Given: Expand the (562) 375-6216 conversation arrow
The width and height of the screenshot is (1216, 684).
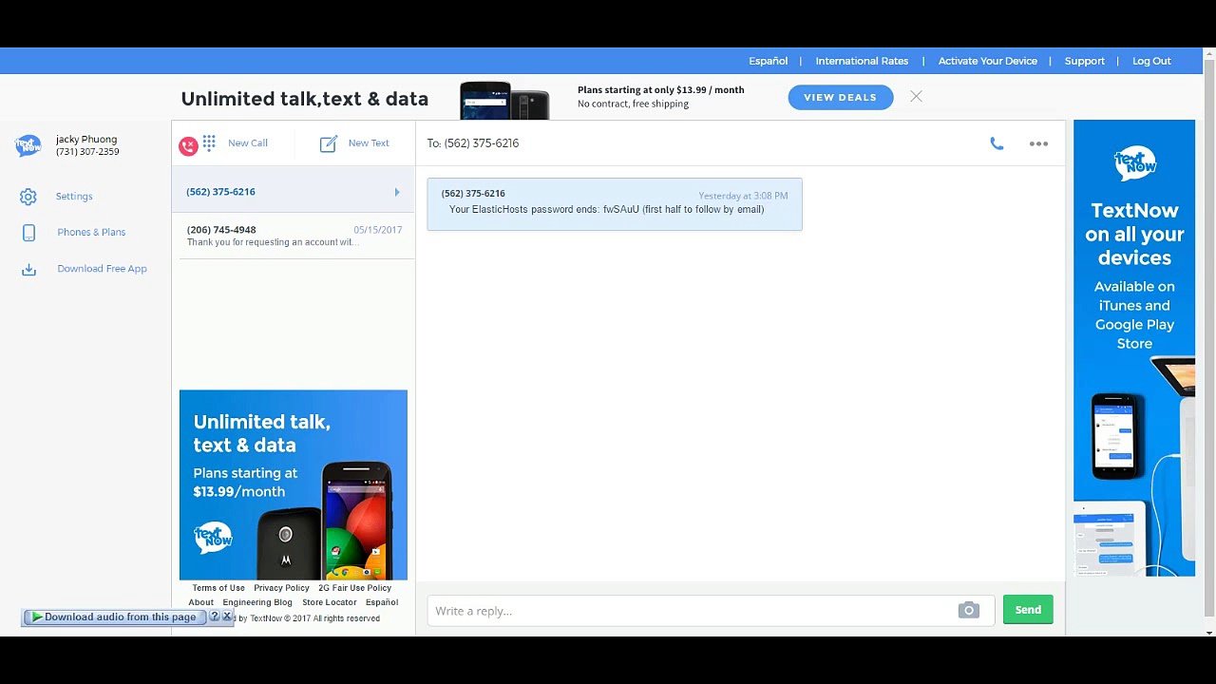Looking at the screenshot, I should tap(397, 192).
